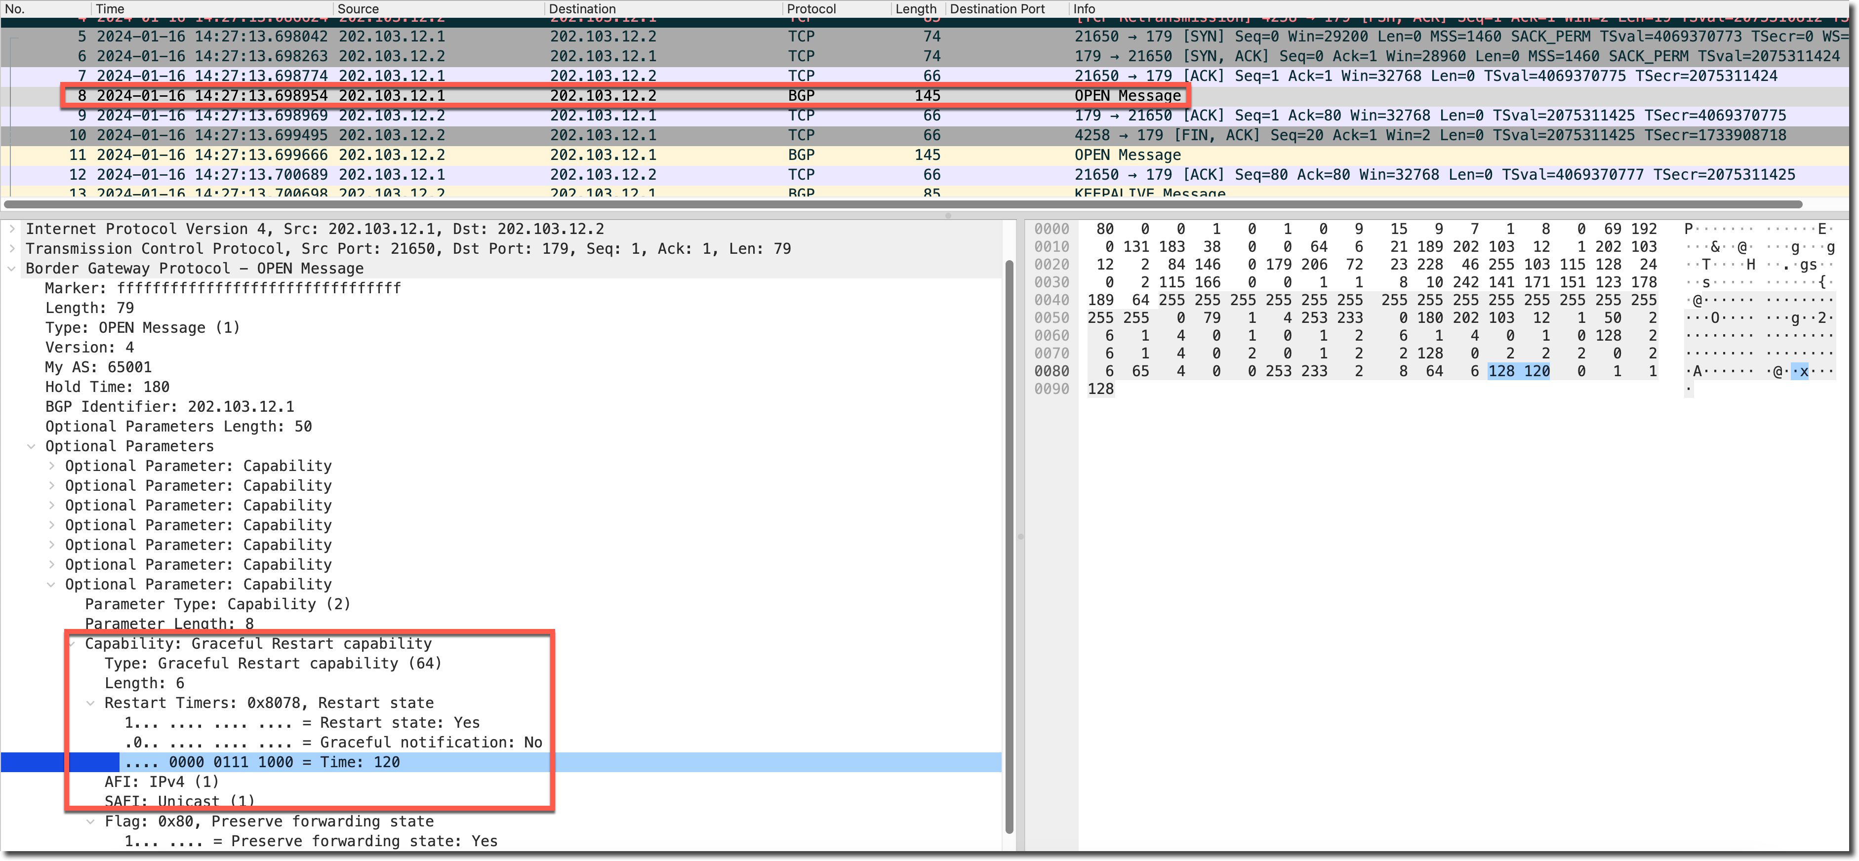Expand Internet Protocol Version 4 tree row
This screenshot has height=861, width=1859.
11,229
